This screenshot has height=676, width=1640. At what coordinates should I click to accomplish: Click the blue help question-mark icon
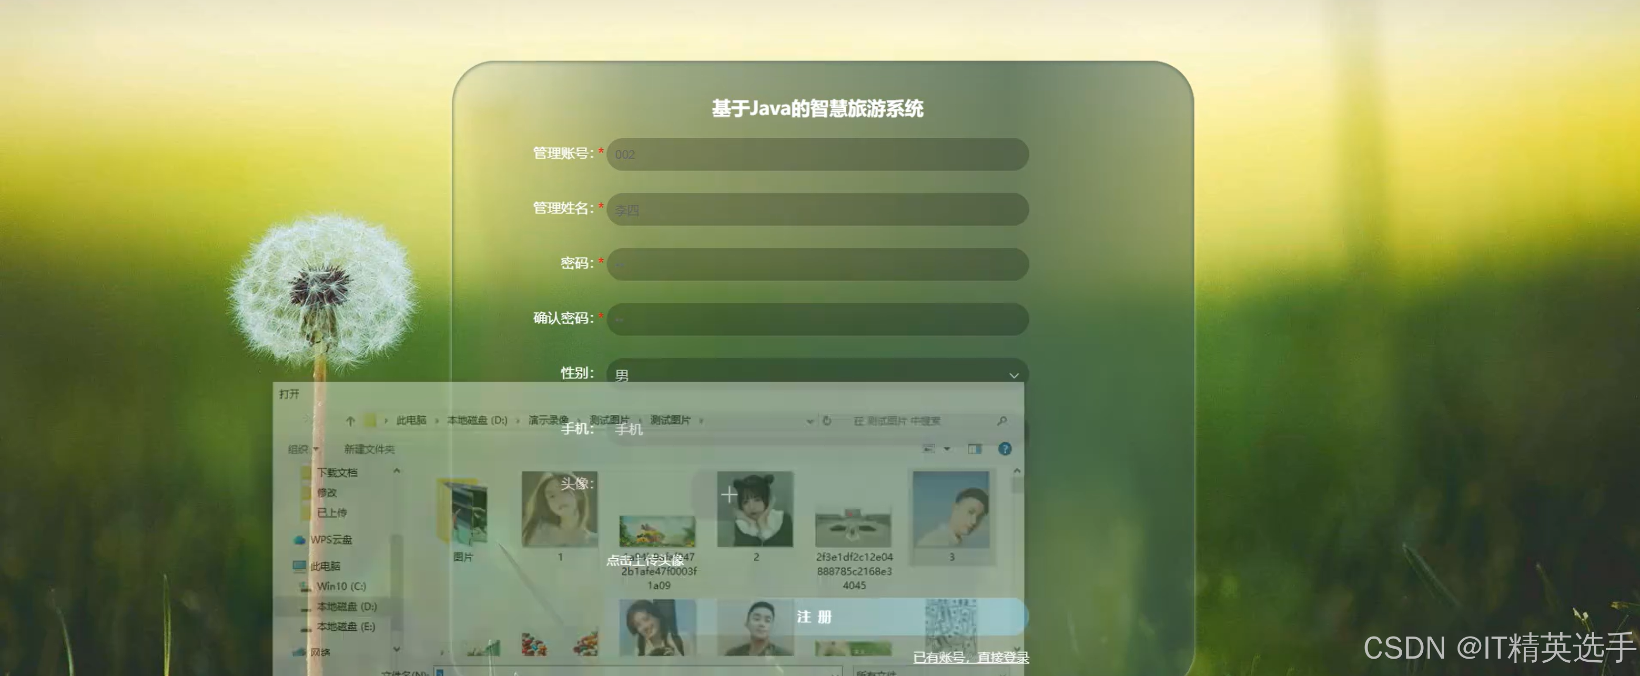(1005, 449)
